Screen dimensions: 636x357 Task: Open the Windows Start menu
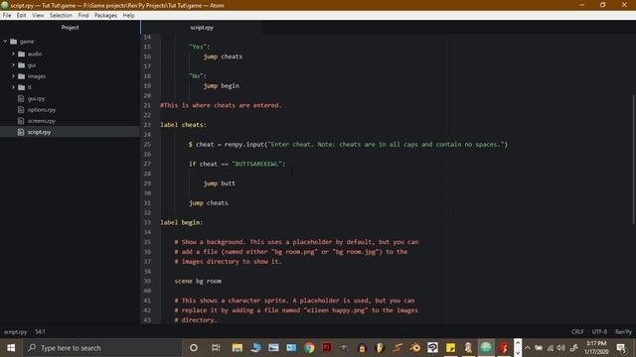pyautogui.click(x=11, y=348)
